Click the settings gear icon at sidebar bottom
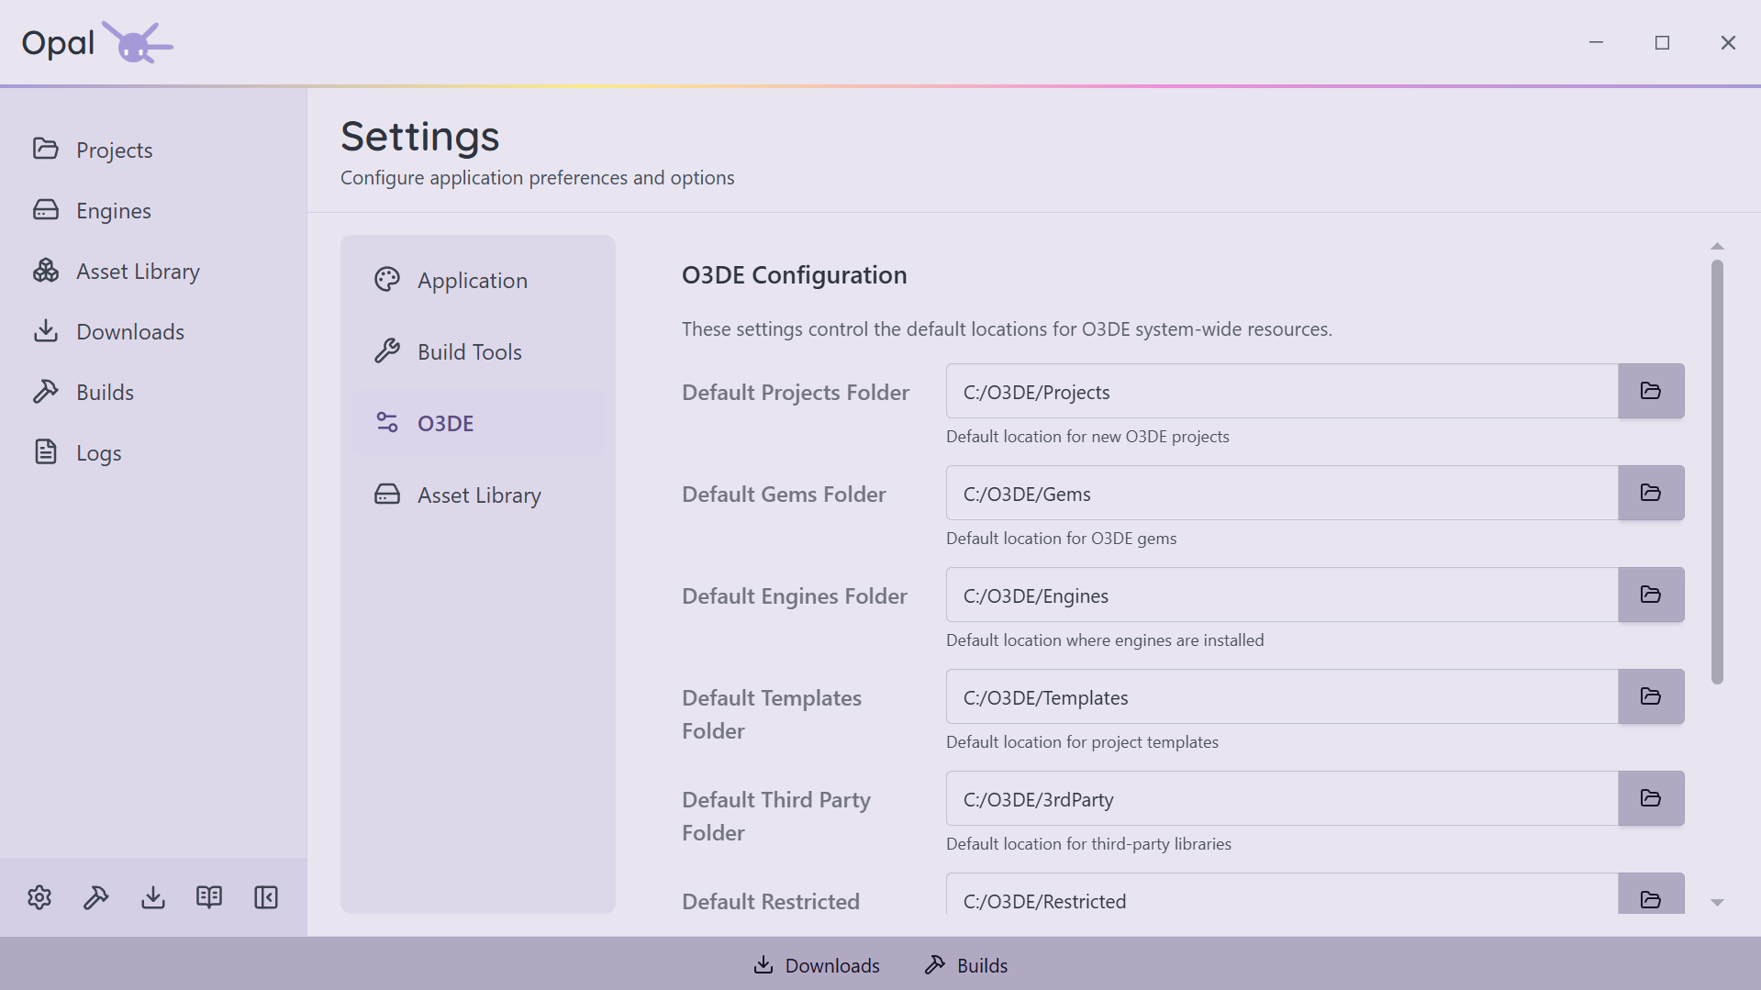The width and height of the screenshot is (1761, 990). point(39,897)
